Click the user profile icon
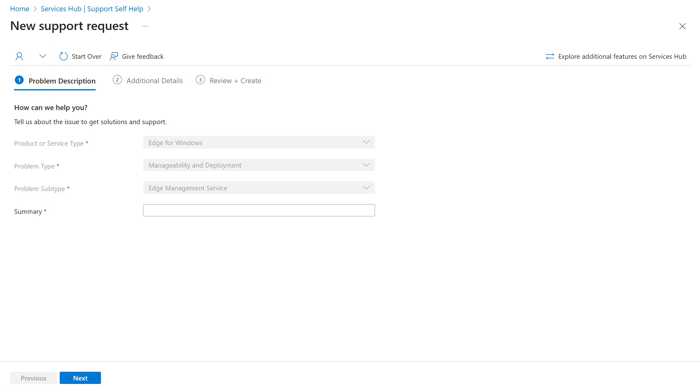This screenshot has width=700, height=388. (19, 56)
